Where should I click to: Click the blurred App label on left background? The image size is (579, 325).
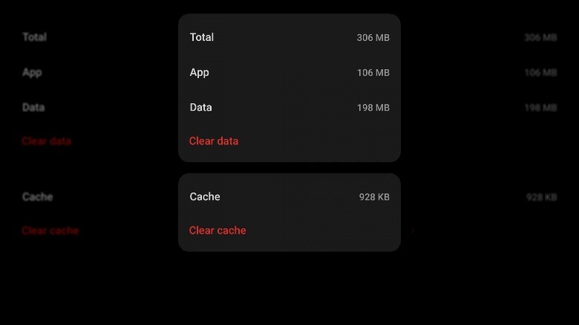point(32,73)
